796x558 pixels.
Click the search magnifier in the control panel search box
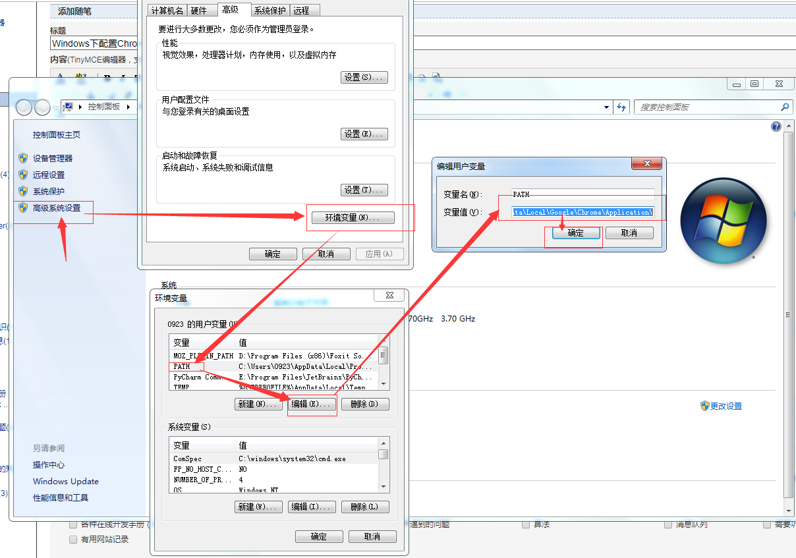pyautogui.click(x=785, y=107)
